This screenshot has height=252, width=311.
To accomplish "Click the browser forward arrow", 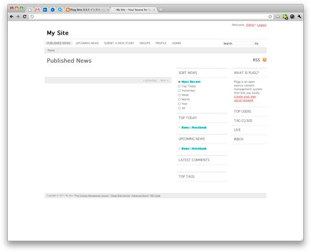I will coord(18,17).
